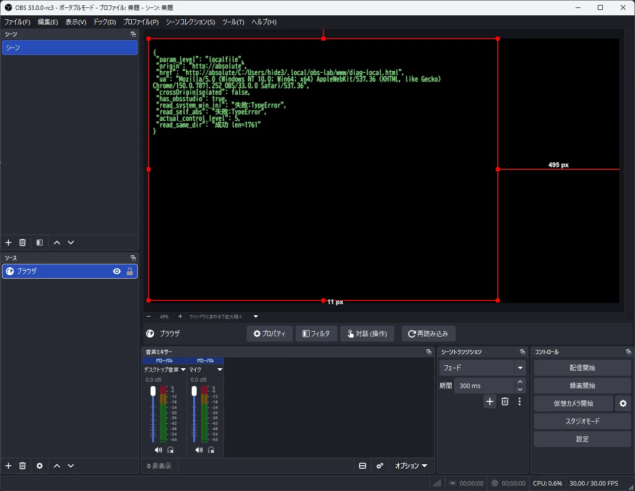
Task: Add a new scene with plus icon
Action: pos(8,243)
